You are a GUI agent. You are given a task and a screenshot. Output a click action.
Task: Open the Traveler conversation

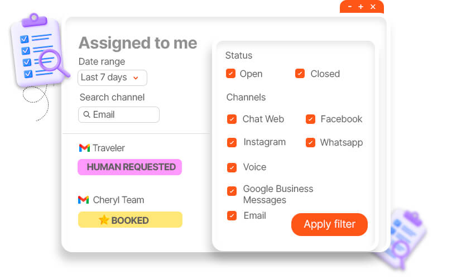(x=109, y=148)
